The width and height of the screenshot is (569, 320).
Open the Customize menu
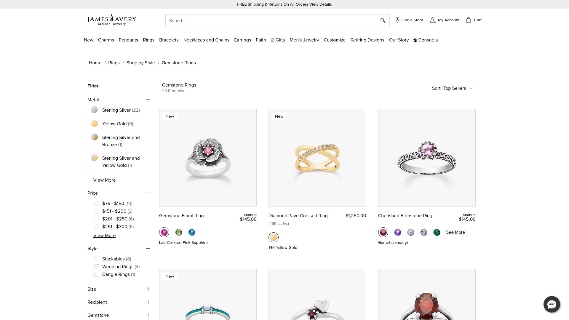click(x=335, y=40)
